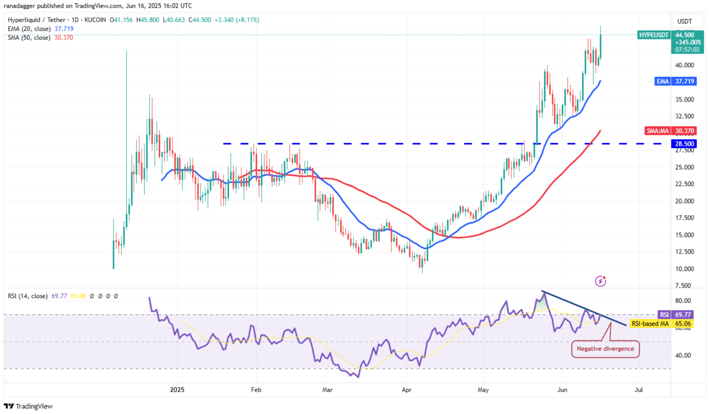Screen dimensions: 709x414
Task: Click the yellow RSI-based MA 65.06 tag
Action: coord(661,324)
